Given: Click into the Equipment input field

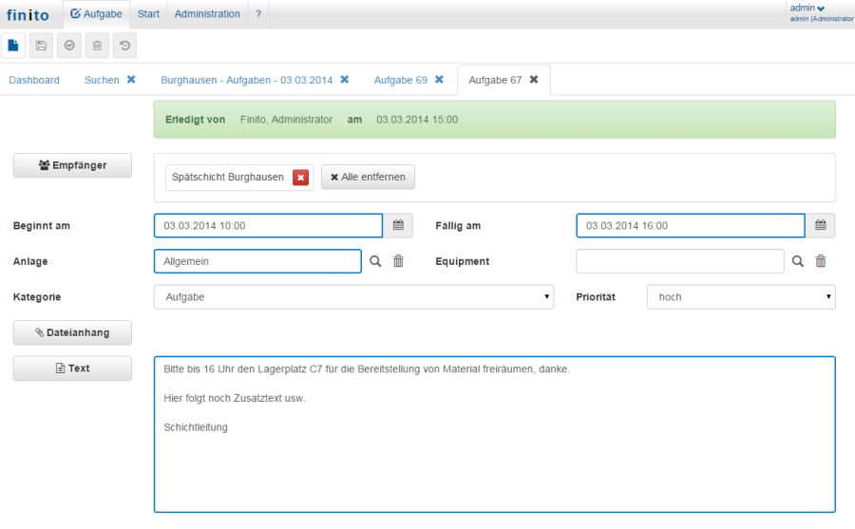Looking at the screenshot, I should click(x=679, y=261).
